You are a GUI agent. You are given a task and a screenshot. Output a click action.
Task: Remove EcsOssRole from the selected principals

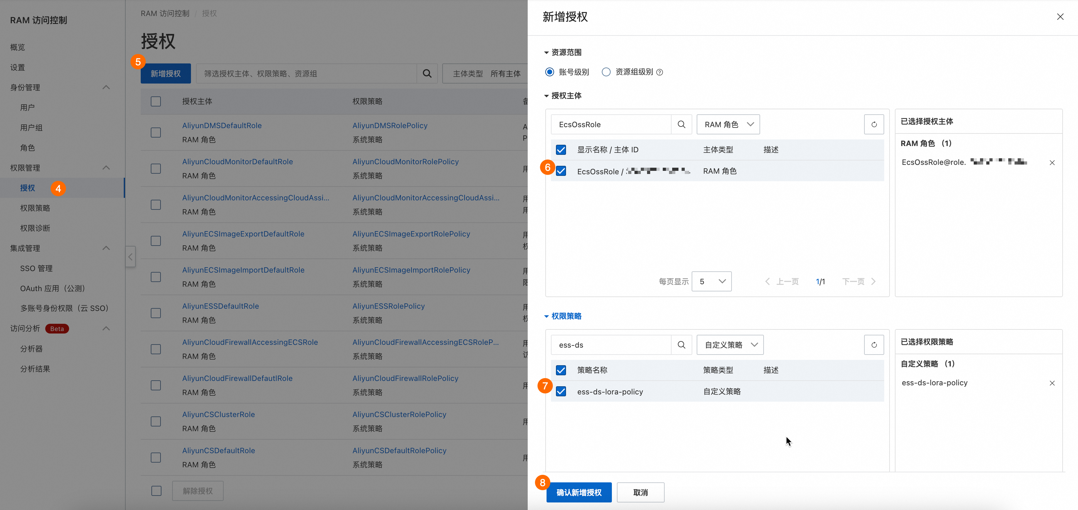click(x=1052, y=163)
